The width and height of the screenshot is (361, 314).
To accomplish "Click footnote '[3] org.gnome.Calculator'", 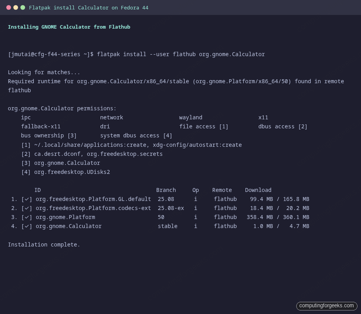I will tap(61, 163).
